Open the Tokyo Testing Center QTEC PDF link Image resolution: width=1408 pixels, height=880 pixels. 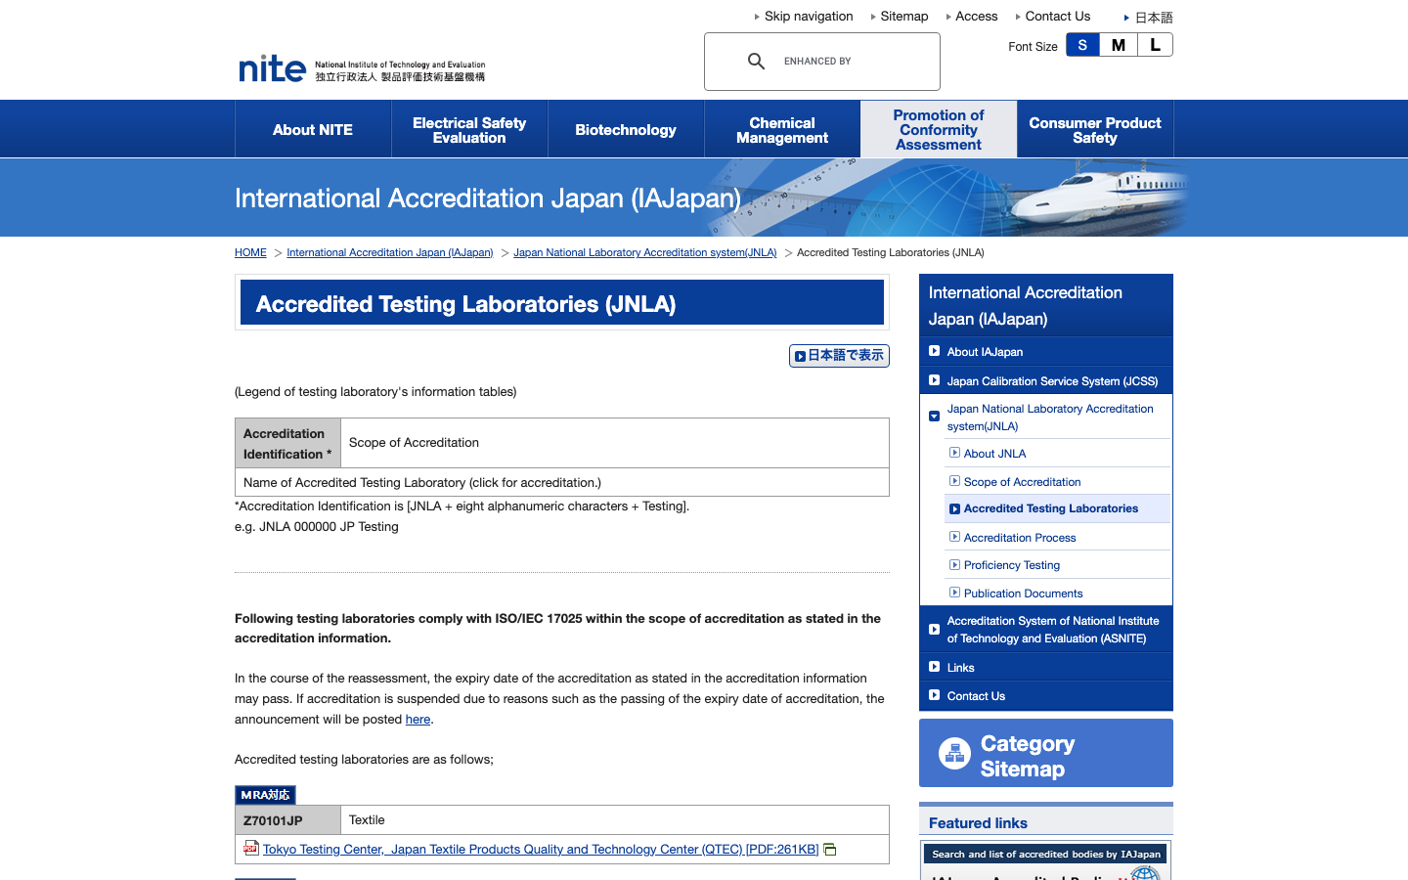point(541,849)
